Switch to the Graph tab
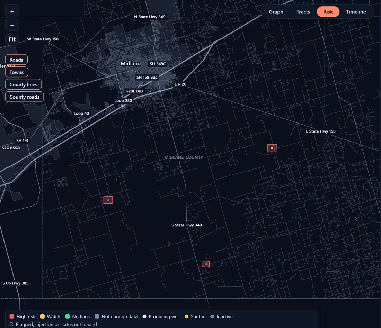This screenshot has width=381, height=328. click(x=276, y=12)
